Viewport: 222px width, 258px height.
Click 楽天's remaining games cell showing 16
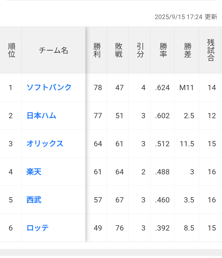click(212, 172)
